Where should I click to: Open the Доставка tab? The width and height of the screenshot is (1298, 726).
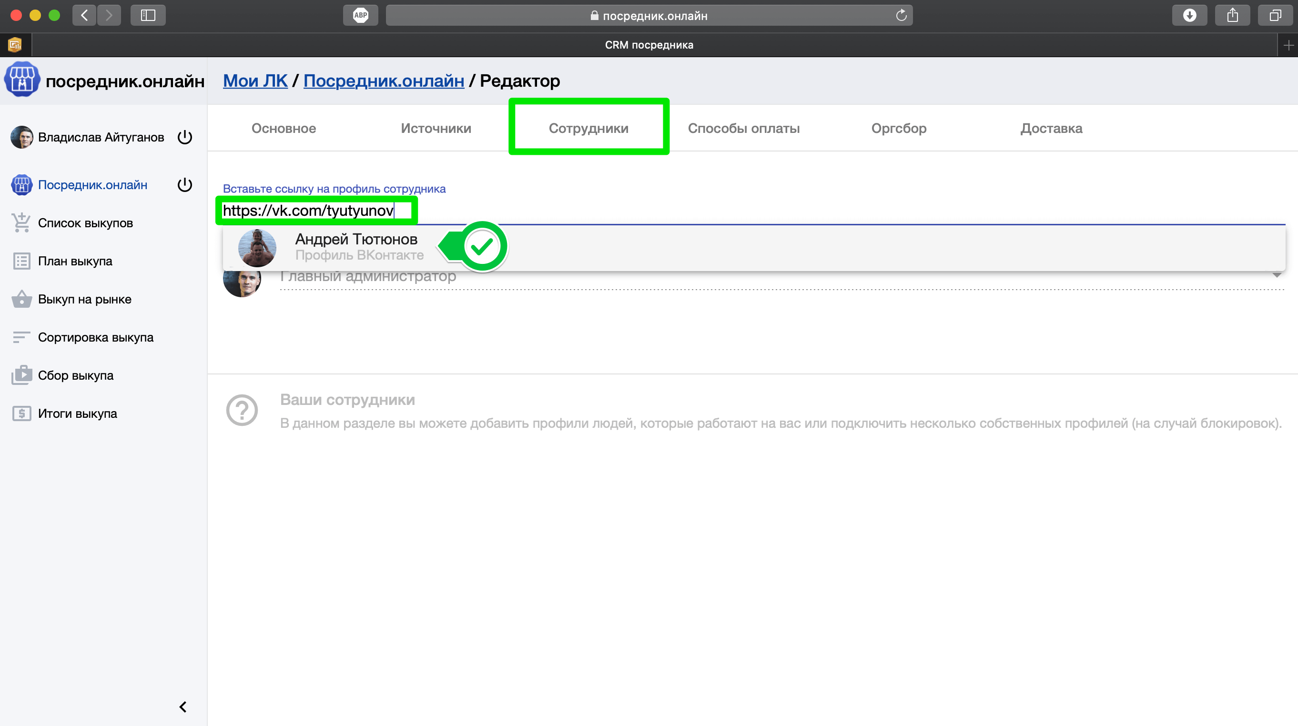click(1051, 129)
